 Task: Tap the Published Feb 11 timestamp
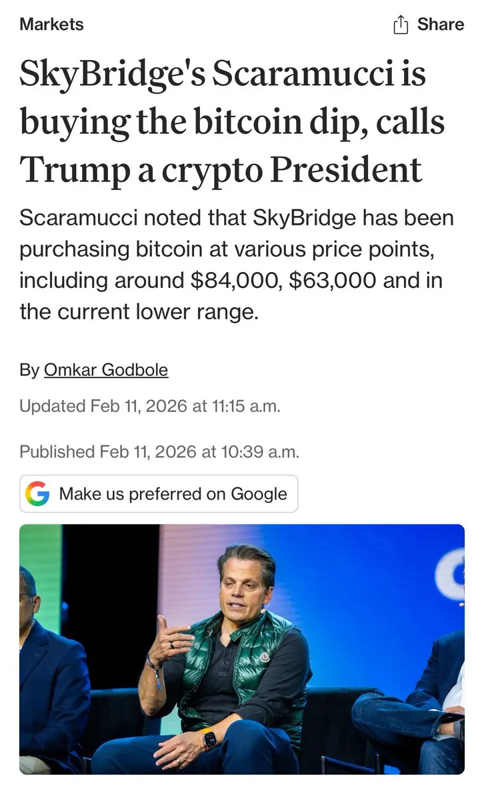[x=159, y=451]
